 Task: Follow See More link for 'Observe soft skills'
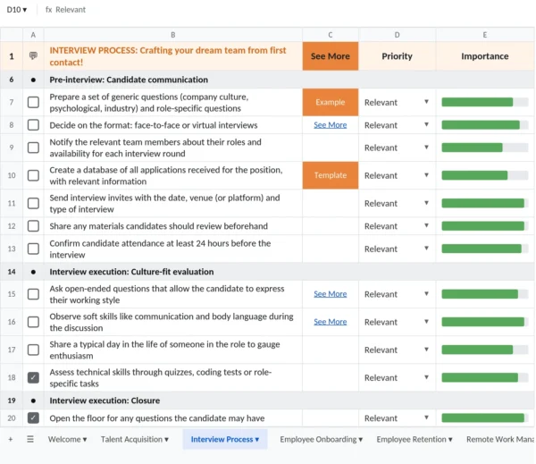click(x=331, y=322)
